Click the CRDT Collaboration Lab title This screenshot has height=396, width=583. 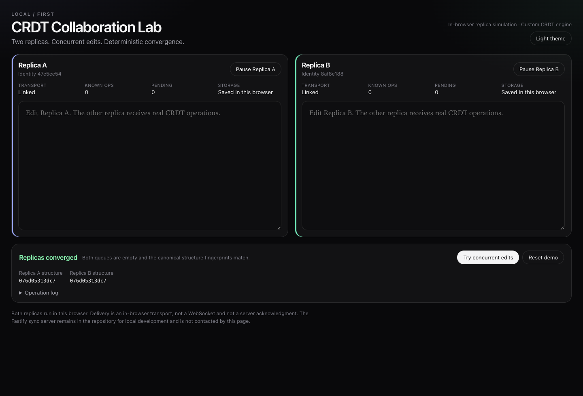tap(86, 27)
